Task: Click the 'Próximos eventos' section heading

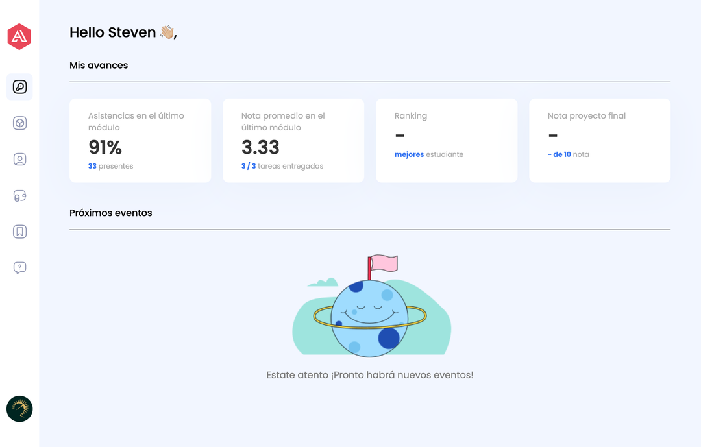Action: pyautogui.click(x=111, y=213)
